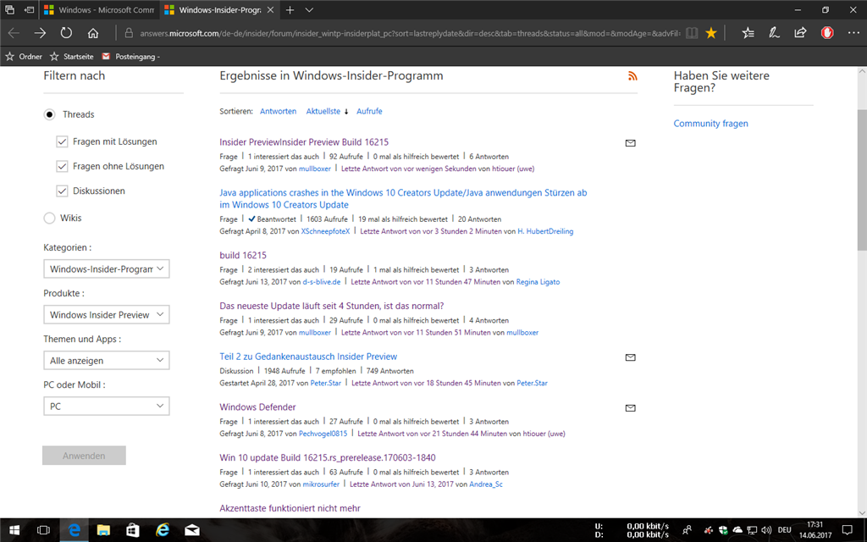Viewport: 867px width, 542px height.
Task: Open the Ordner favorites bar item
Action: pos(24,57)
